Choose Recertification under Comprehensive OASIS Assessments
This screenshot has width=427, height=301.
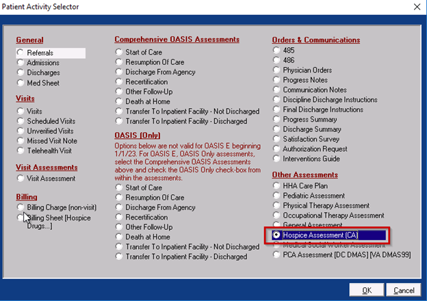(119, 81)
